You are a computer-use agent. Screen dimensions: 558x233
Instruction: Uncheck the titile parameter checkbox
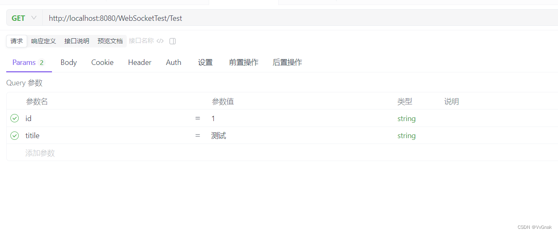point(15,136)
